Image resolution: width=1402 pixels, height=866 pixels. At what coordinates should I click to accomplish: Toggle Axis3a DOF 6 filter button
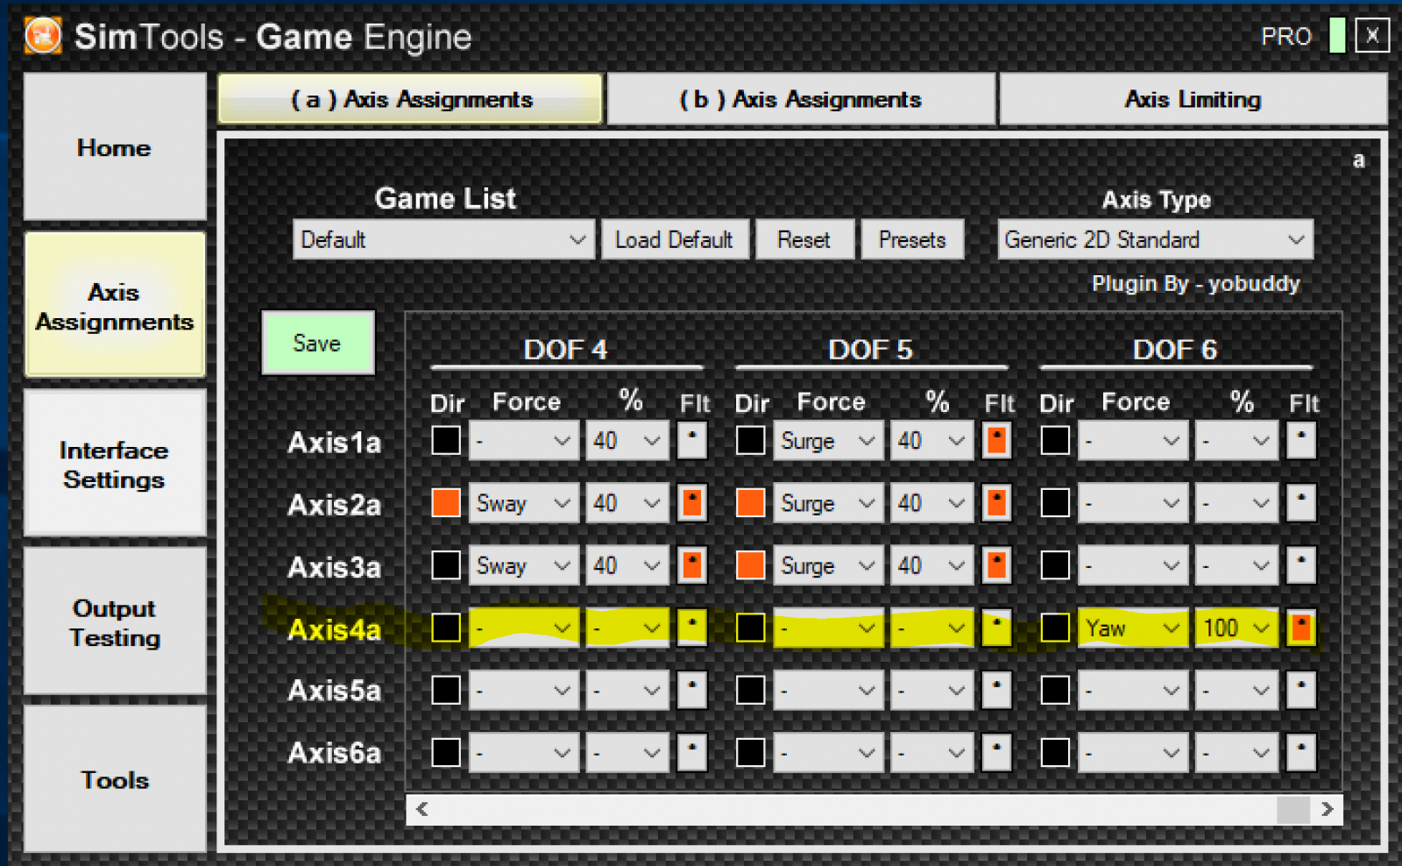click(1301, 565)
